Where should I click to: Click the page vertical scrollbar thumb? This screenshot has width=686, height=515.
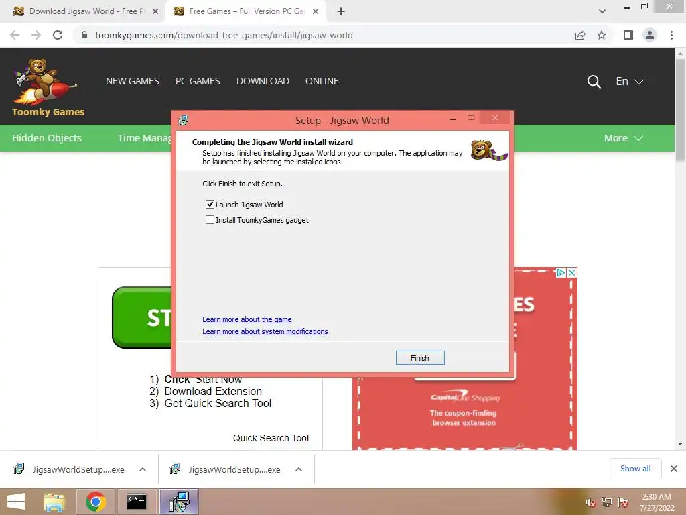pos(680,109)
